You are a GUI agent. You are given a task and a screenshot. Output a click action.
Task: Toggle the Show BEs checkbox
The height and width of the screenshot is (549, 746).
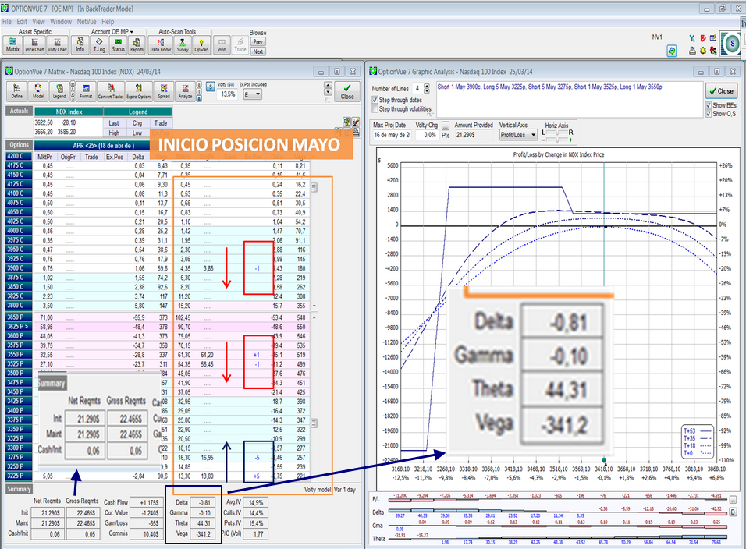(x=709, y=105)
